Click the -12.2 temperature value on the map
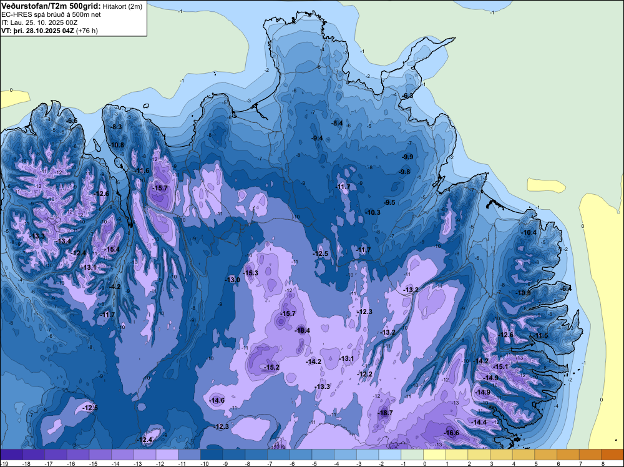 365,374
